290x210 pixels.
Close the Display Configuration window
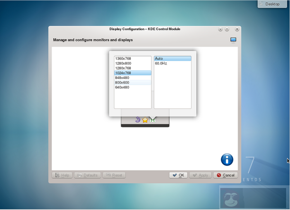tap(237, 29)
